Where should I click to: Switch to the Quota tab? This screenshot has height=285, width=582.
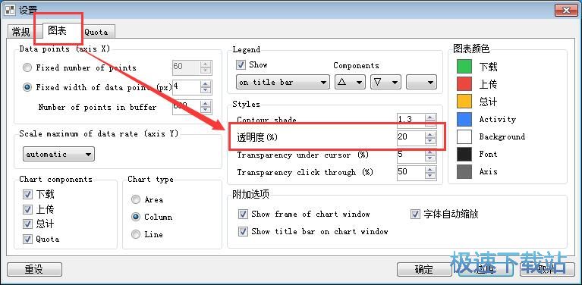pyautogui.click(x=96, y=33)
